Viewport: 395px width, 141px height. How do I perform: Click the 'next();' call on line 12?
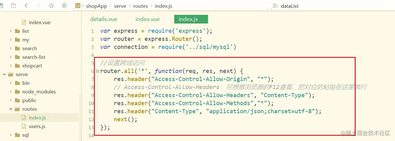click(x=125, y=119)
